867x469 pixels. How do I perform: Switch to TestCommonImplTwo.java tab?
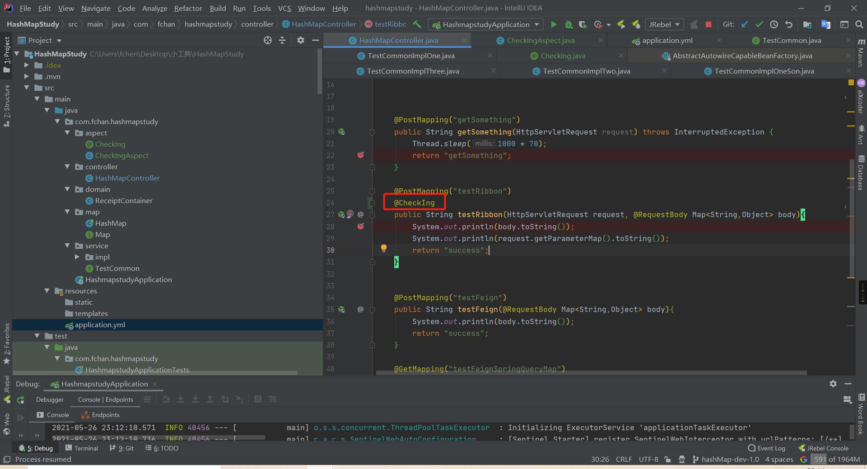[x=586, y=71]
